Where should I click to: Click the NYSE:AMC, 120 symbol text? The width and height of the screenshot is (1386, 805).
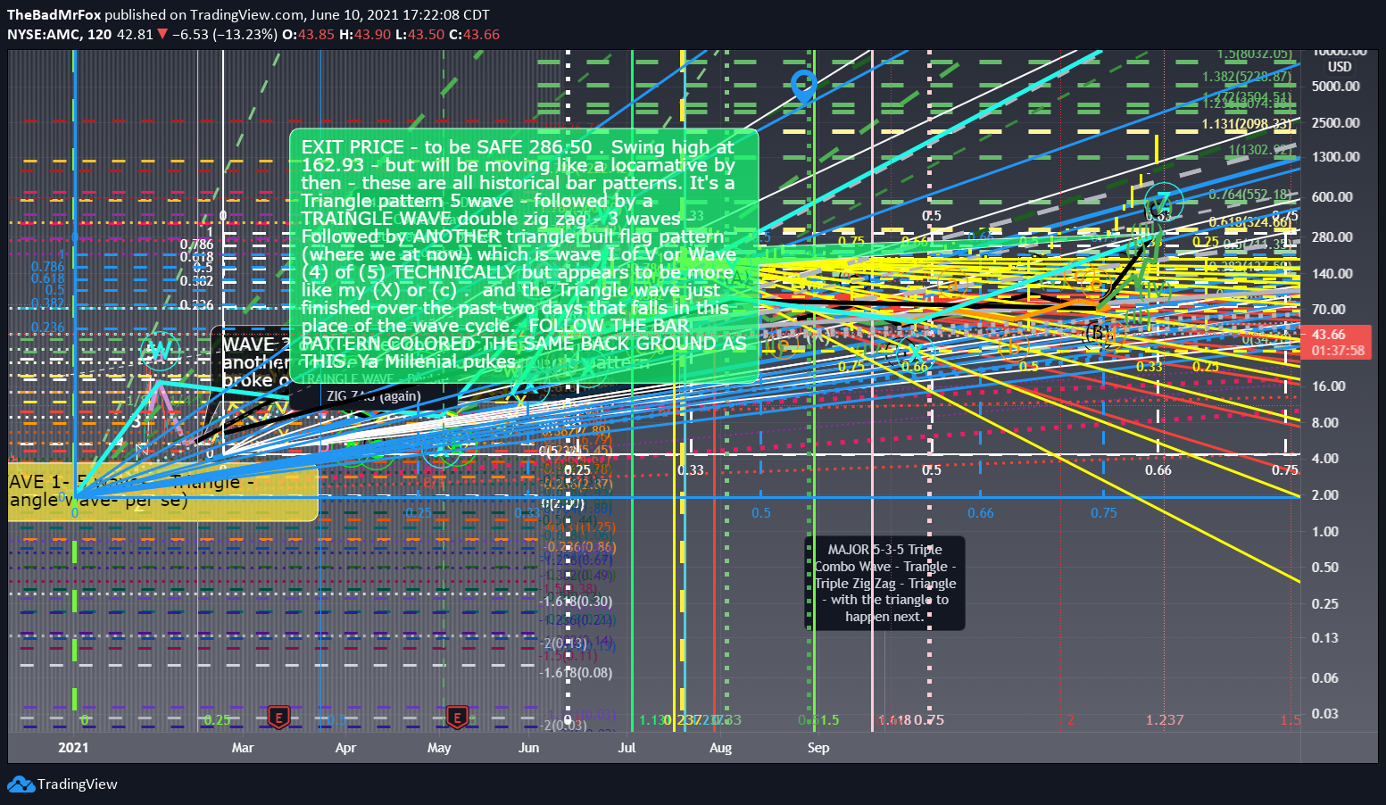click(60, 34)
